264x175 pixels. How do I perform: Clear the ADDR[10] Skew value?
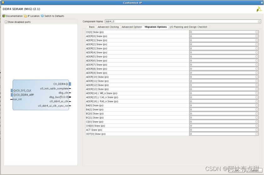point(256,77)
